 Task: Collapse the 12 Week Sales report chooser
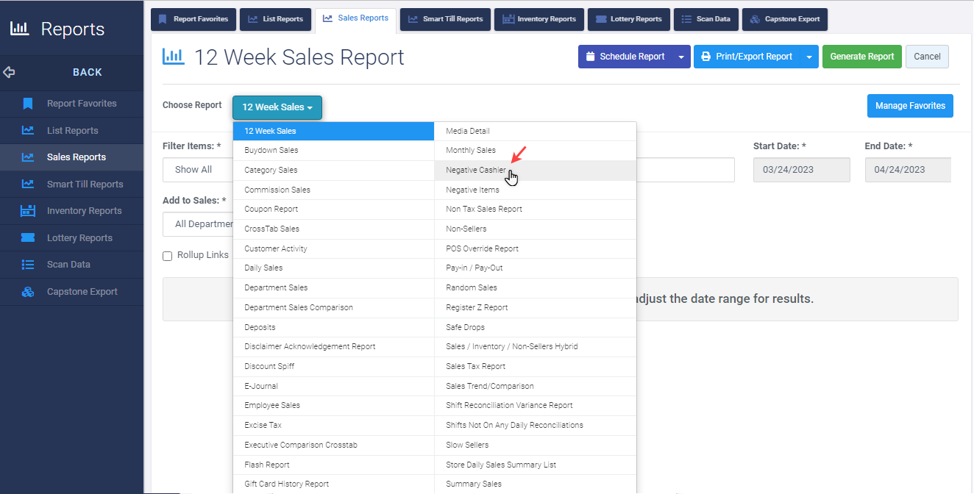(277, 107)
